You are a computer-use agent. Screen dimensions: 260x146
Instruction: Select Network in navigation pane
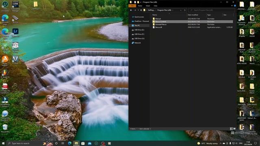pos(137,43)
